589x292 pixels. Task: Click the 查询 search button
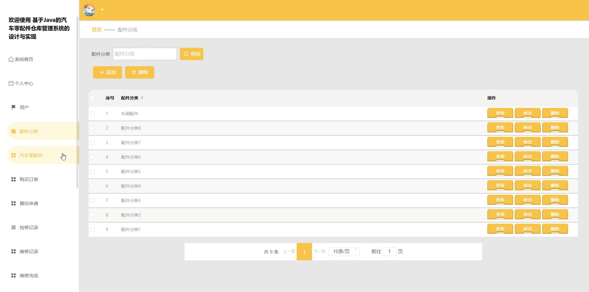(192, 54)
